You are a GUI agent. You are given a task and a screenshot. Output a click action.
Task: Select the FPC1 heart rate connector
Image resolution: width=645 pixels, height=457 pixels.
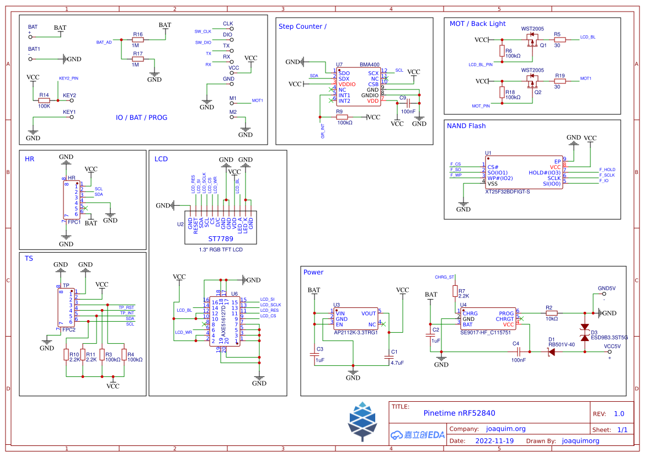[x=72, y=200]
